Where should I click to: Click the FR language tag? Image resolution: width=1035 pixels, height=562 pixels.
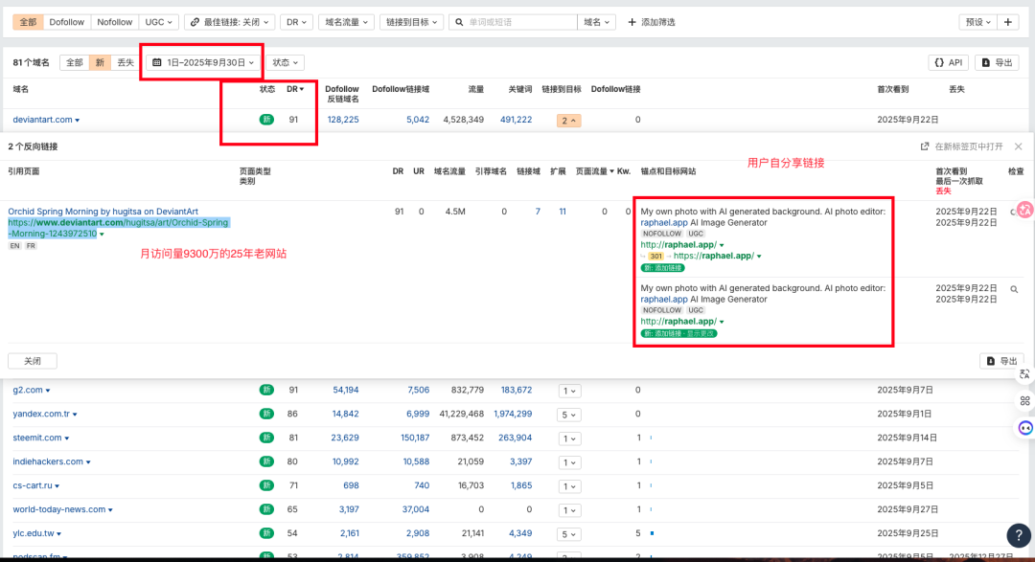tap(31, 246)
